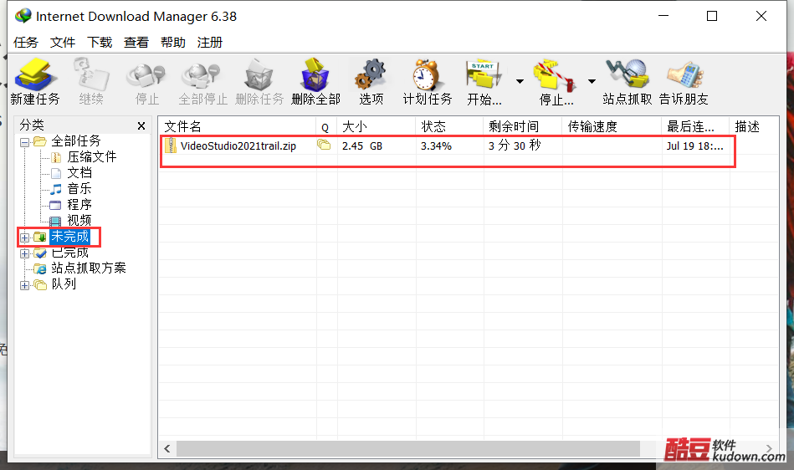794x470 pixels.
Task: Click queue icon in VideoStudio2021trail.zip row
Action: (324, 146)
